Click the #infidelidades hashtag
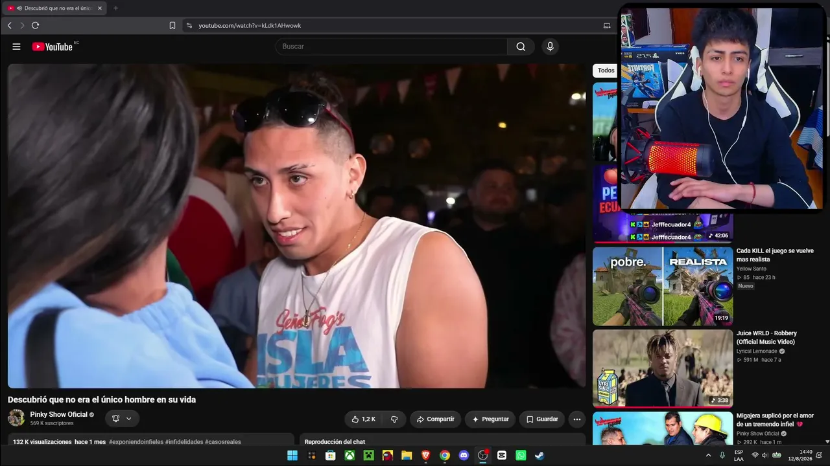 184,442
